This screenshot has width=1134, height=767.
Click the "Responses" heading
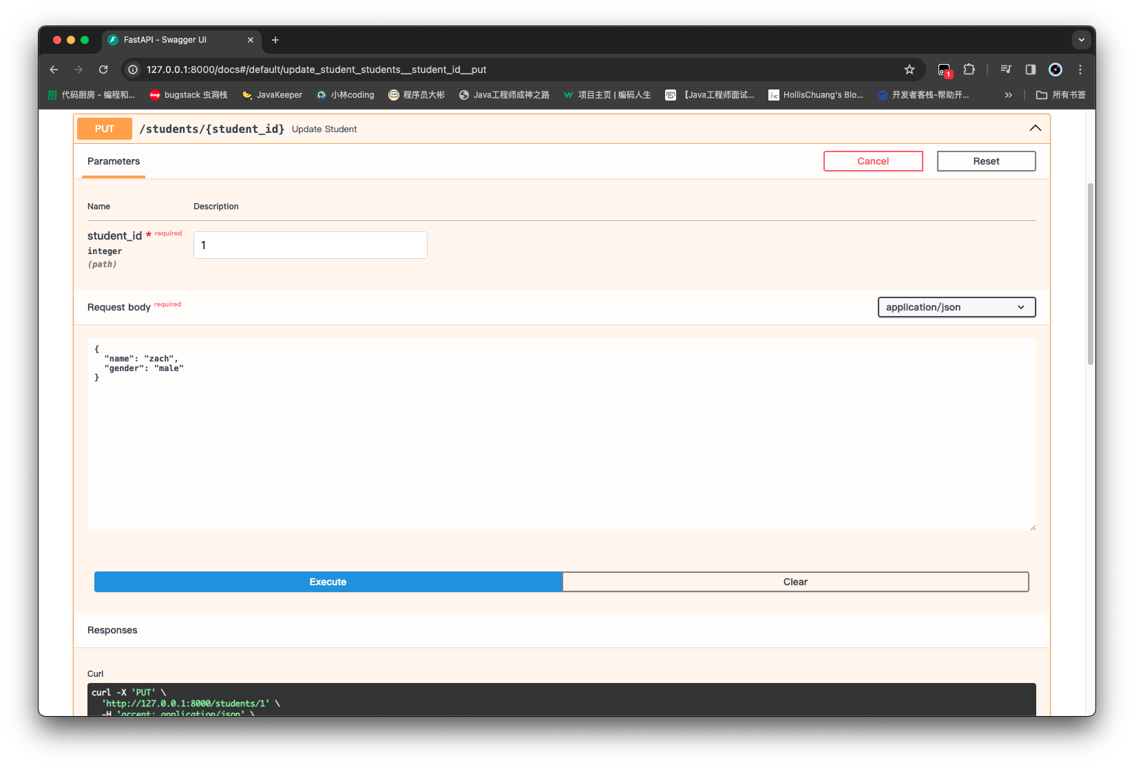click(x=112, y=630)
